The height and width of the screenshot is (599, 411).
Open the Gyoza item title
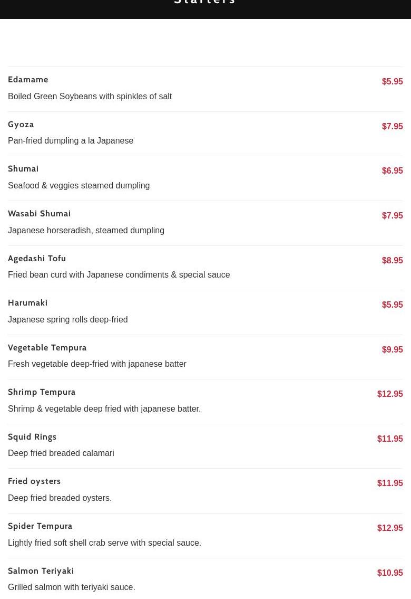point(21,125)
